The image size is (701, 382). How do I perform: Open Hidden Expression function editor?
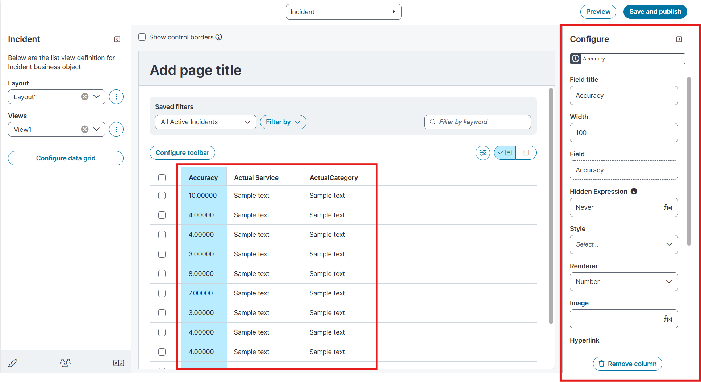coord(668,207)
